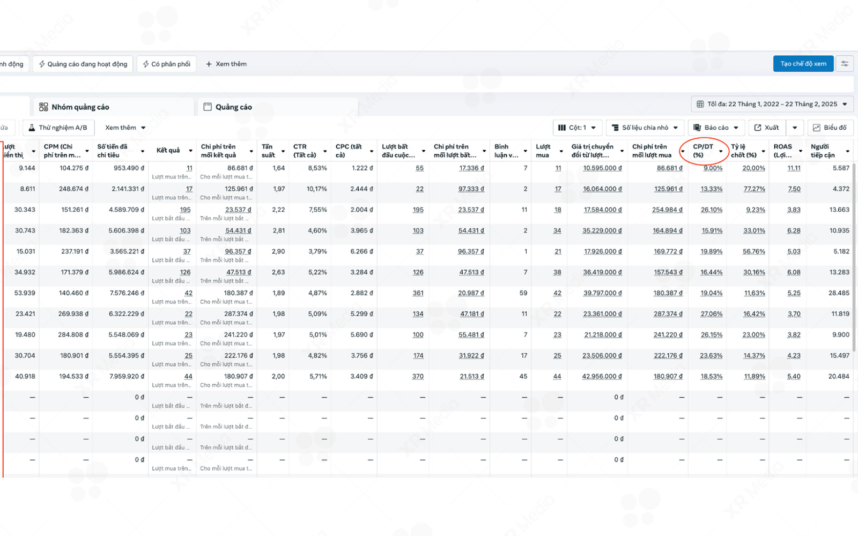Open CPM column header menu arrow
858x536 pixels.
point(86,151)
